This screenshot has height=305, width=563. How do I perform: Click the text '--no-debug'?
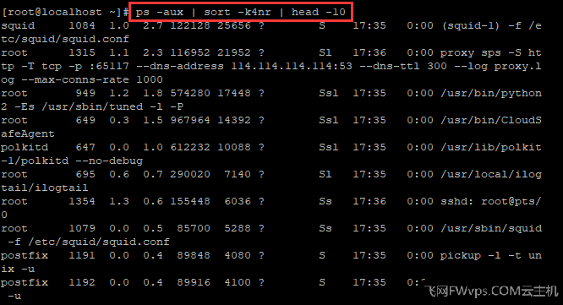[109, 161]
